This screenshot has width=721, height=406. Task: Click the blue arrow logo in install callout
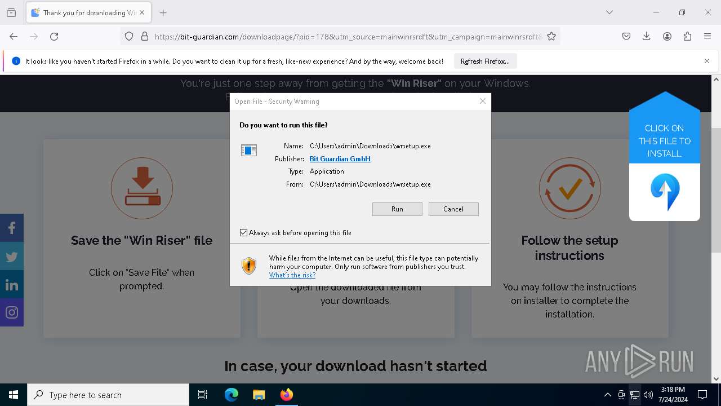(665, 192)
